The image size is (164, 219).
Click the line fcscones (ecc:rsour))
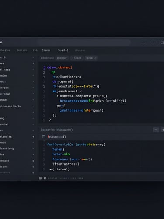72,159
